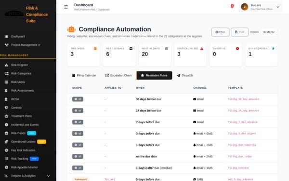Select the Reminder Rules tab

tap(154, 75)
